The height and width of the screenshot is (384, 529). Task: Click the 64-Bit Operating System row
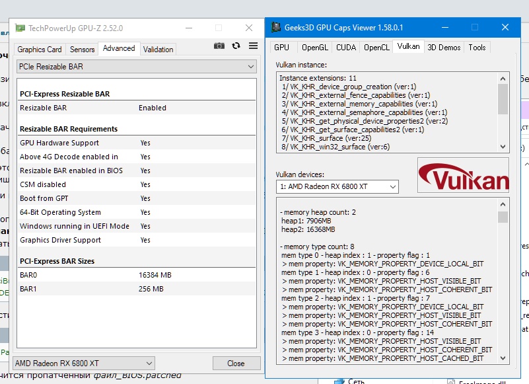(137, 212)
